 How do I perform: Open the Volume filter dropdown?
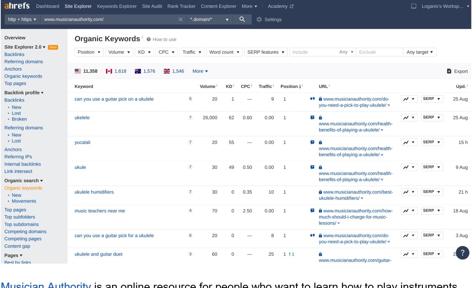(x=119, y=52)
